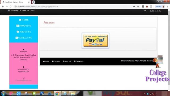Click the site info icon in address bar
The height and width of the screenshot is (96, 170).
(16, 6)
